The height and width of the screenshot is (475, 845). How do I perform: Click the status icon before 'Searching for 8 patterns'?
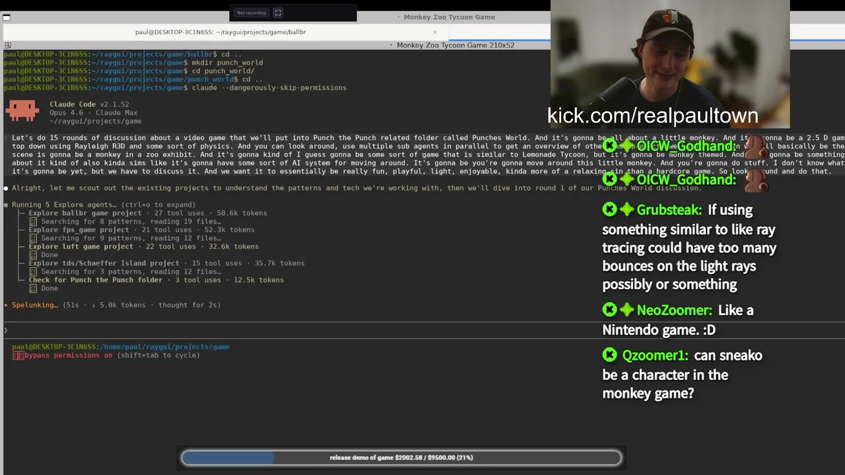[x=33, y=222]
